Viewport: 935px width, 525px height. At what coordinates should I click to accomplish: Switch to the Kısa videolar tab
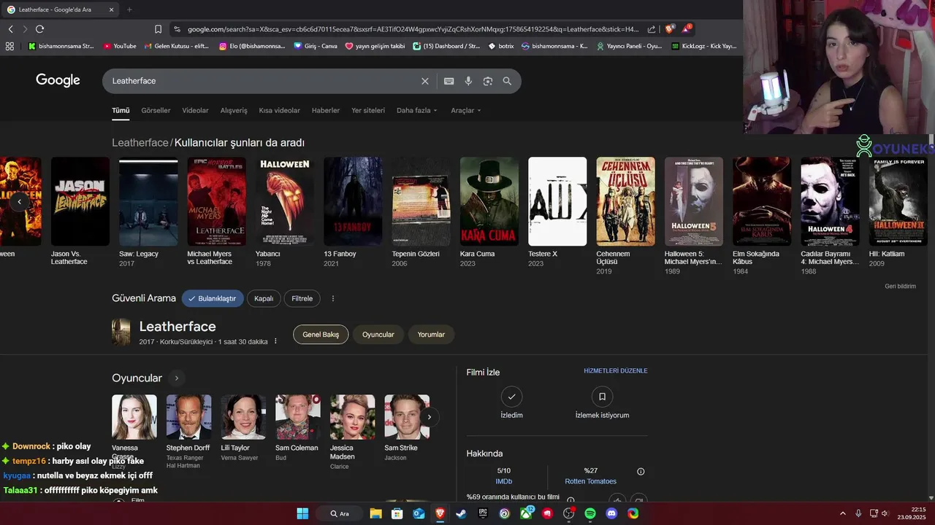[x=279, y=110]
